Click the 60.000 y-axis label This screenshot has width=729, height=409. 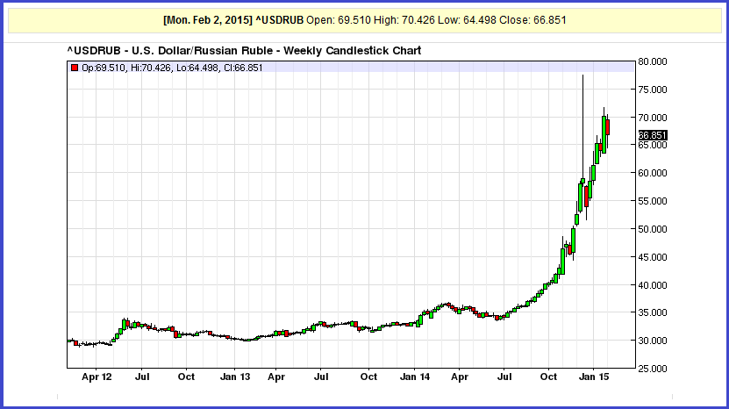[653, 173]
